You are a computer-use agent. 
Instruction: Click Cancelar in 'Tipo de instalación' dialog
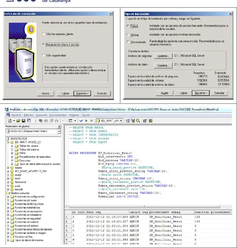pos(219,93)
